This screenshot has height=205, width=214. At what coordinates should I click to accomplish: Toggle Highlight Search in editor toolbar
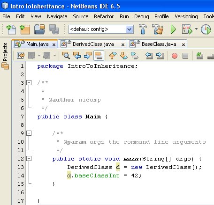(99, 55)
